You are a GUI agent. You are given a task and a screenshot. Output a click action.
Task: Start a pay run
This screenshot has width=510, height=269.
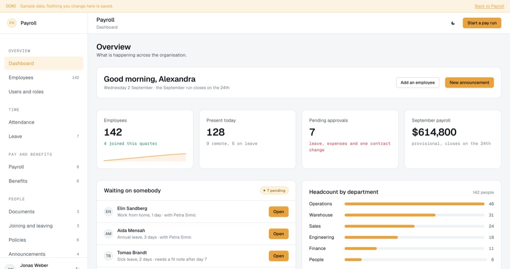(482, 23)
